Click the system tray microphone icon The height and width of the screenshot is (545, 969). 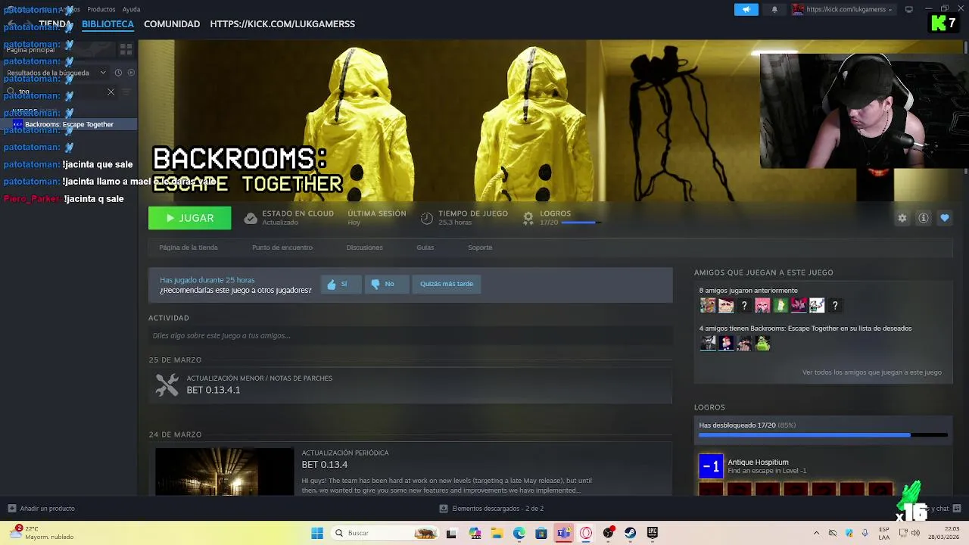865,533
